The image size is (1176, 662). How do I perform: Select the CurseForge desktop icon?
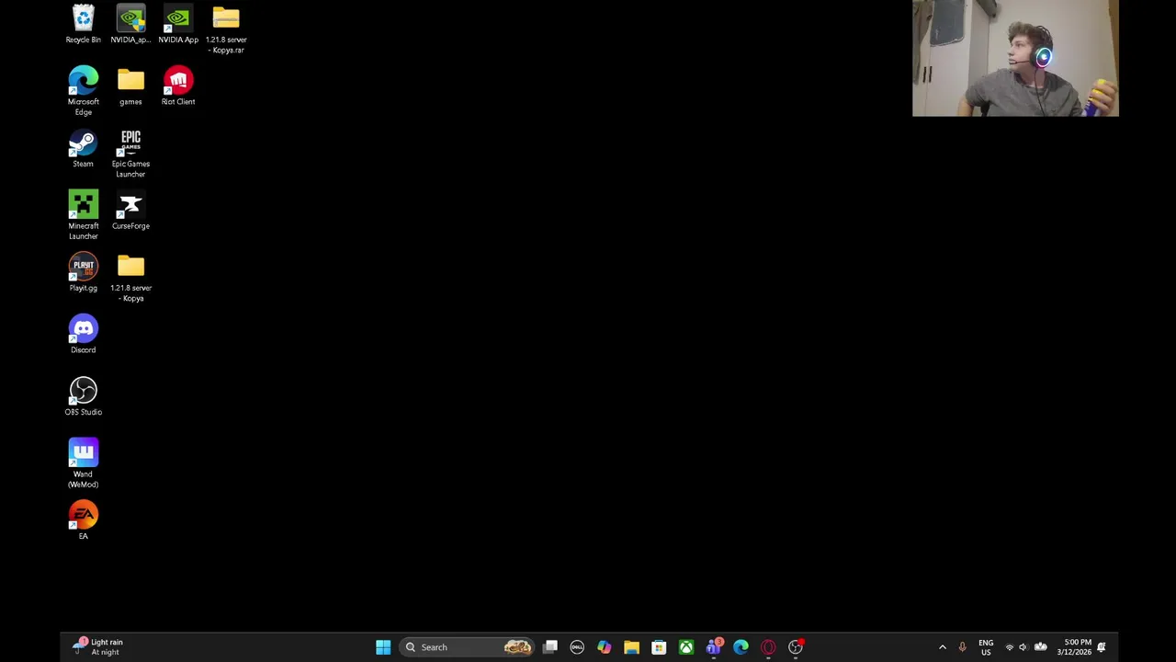pyautogui.click(x=130, y=211)
